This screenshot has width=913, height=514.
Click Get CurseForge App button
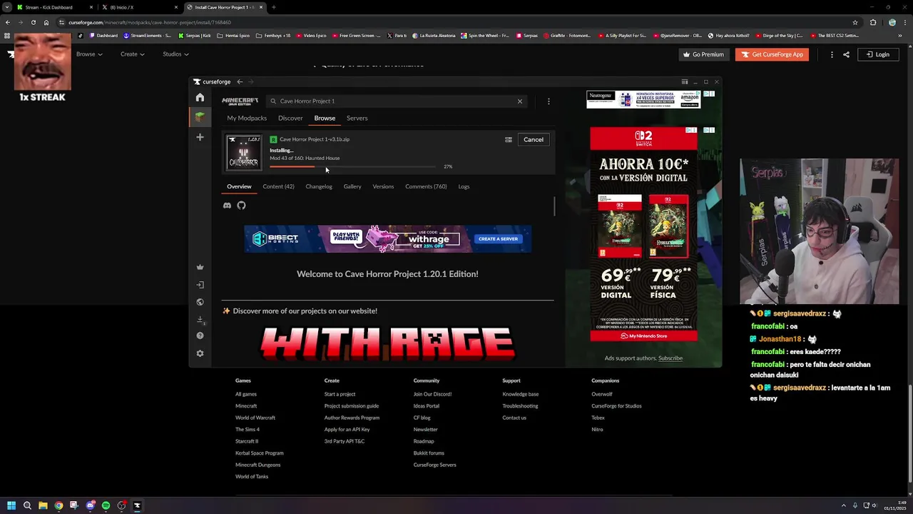pyautogui.click(x=772, y=54)
